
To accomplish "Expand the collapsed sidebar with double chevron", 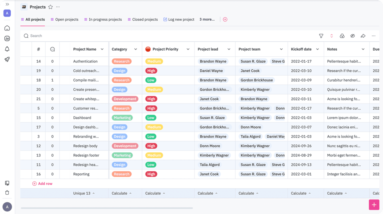I will [7, 4].
